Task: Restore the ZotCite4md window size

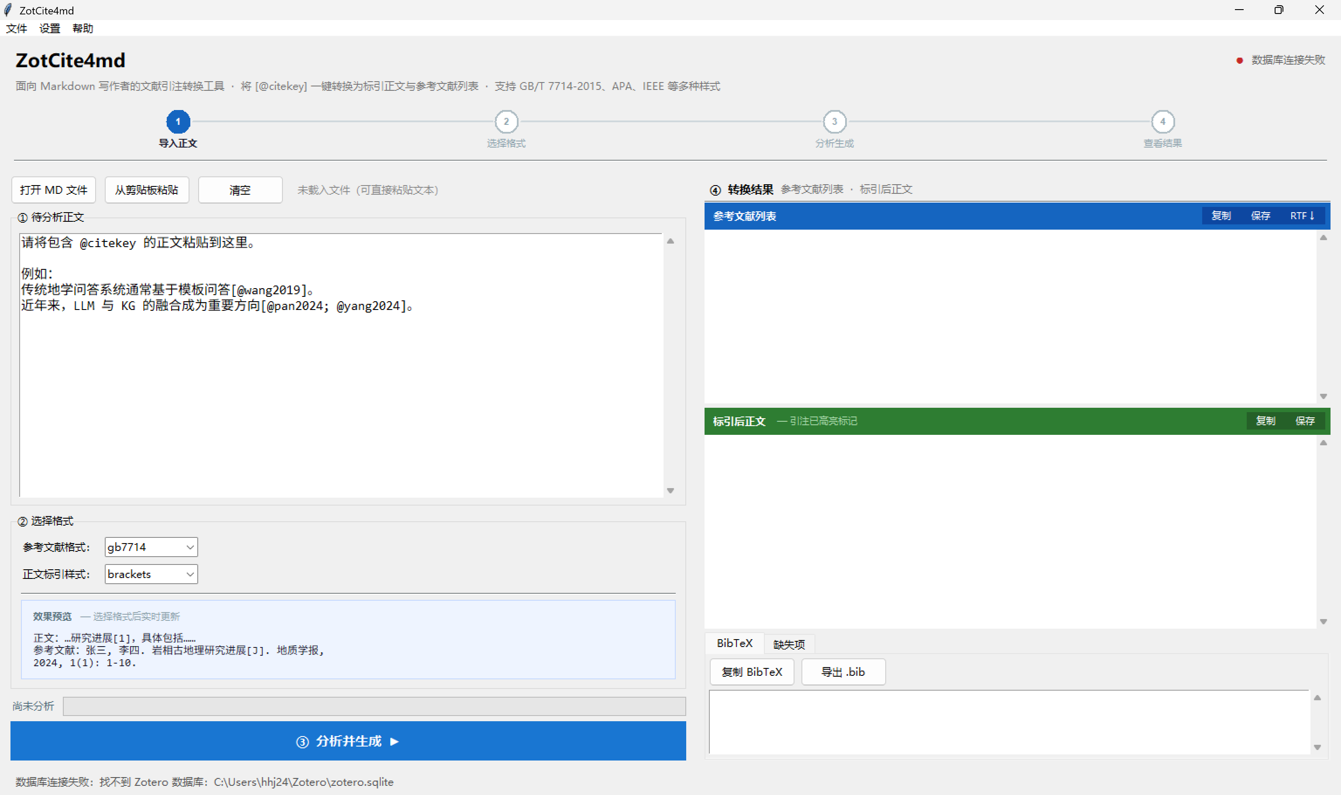Action: pyautogui.click(x=1279, y=10)
